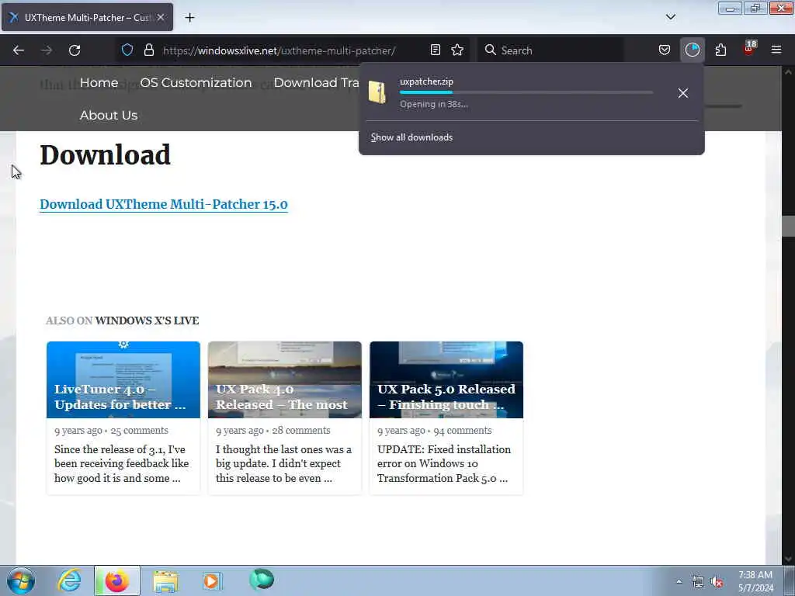Open the Save to Pocket icon
Screen dimensions: 795x596
coord(665,50)
